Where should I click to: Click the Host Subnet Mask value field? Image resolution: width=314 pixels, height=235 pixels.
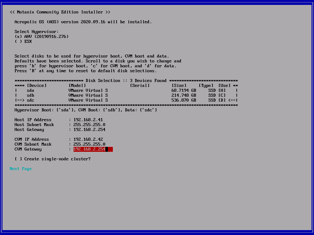tap(89, 125)
